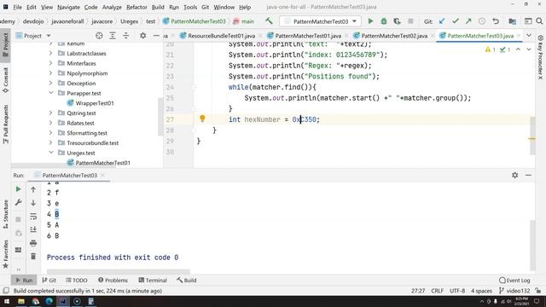Expand Oexception folder
Image resolution: width=546 pixels, height=307 pixels.
coord(51,84)
